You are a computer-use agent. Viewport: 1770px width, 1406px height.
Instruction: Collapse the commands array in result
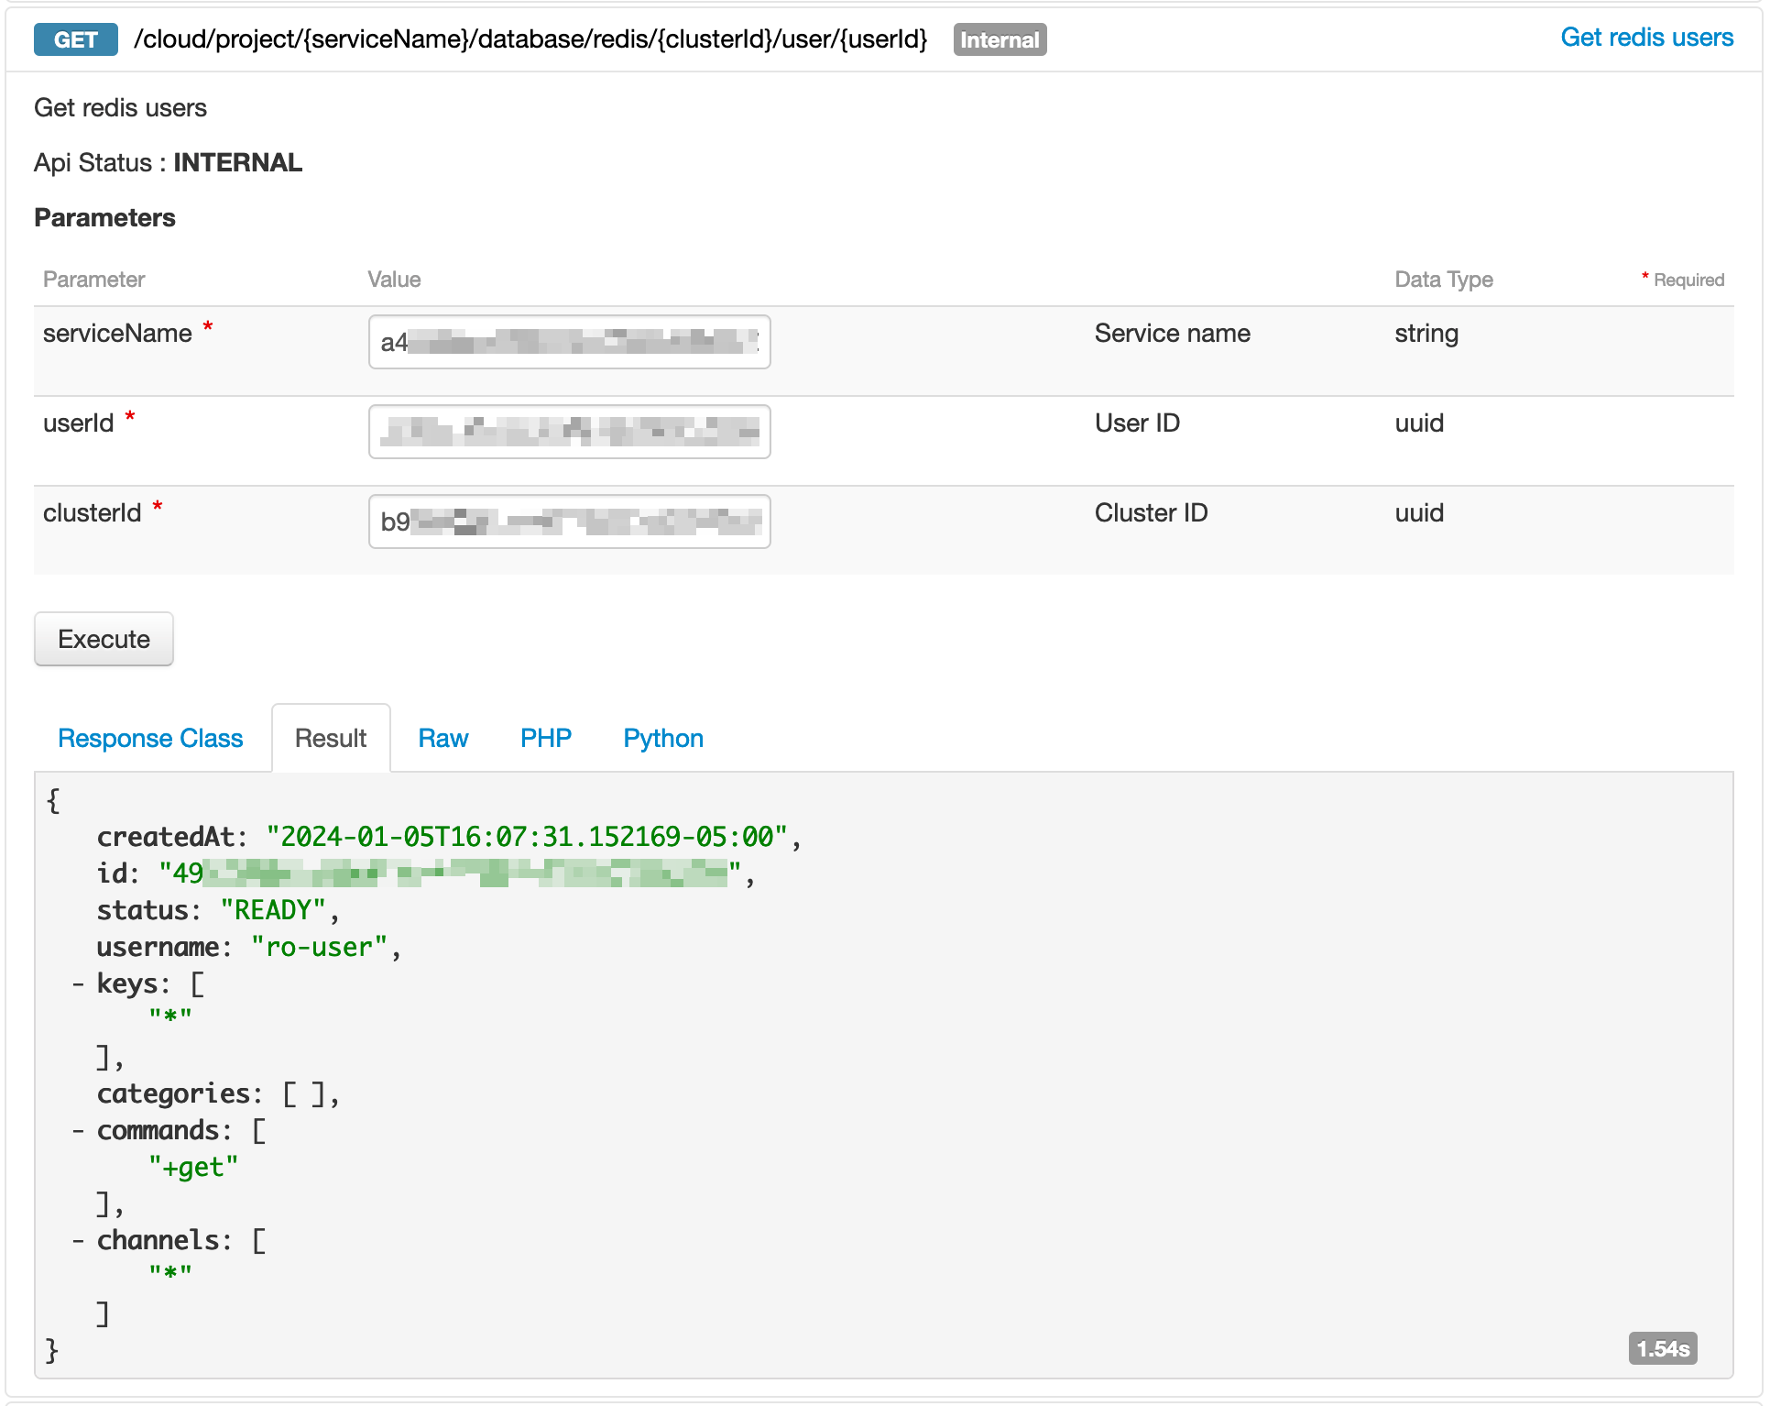coord(79,1131)
